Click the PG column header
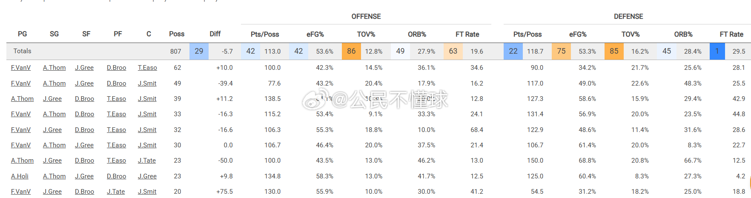 coord(22,34)
